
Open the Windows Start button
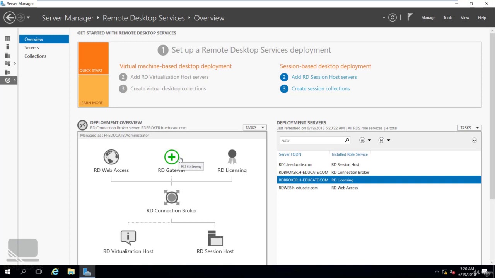pyautogui.click(x=7, y=271)
